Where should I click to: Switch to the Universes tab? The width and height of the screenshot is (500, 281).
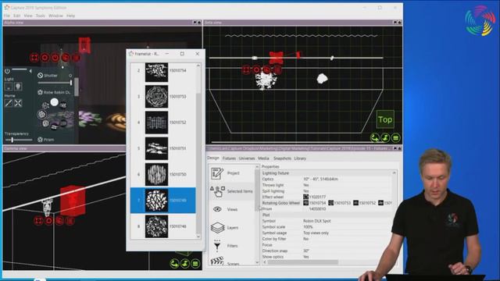[247, 158]
